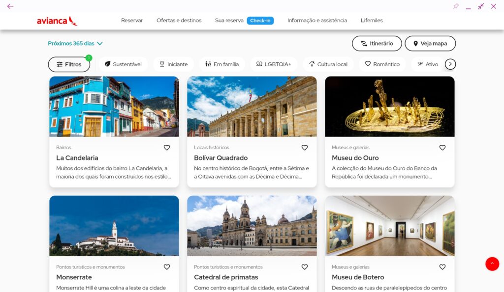Click the red scroll-to-top arrow button
The width and height of the screenshot is (504, 292).
click(492, 264)
